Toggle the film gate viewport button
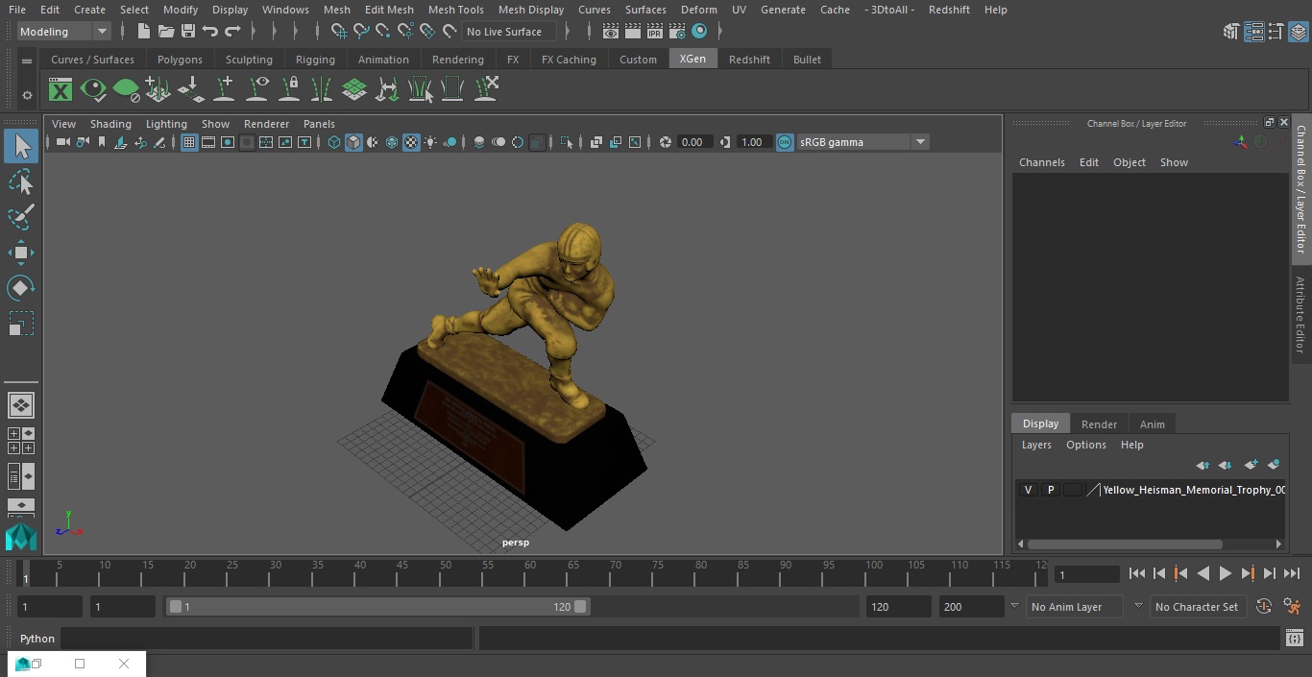Image resolution: width=1312 pixels, height=677 pixels. coord(208,142)
